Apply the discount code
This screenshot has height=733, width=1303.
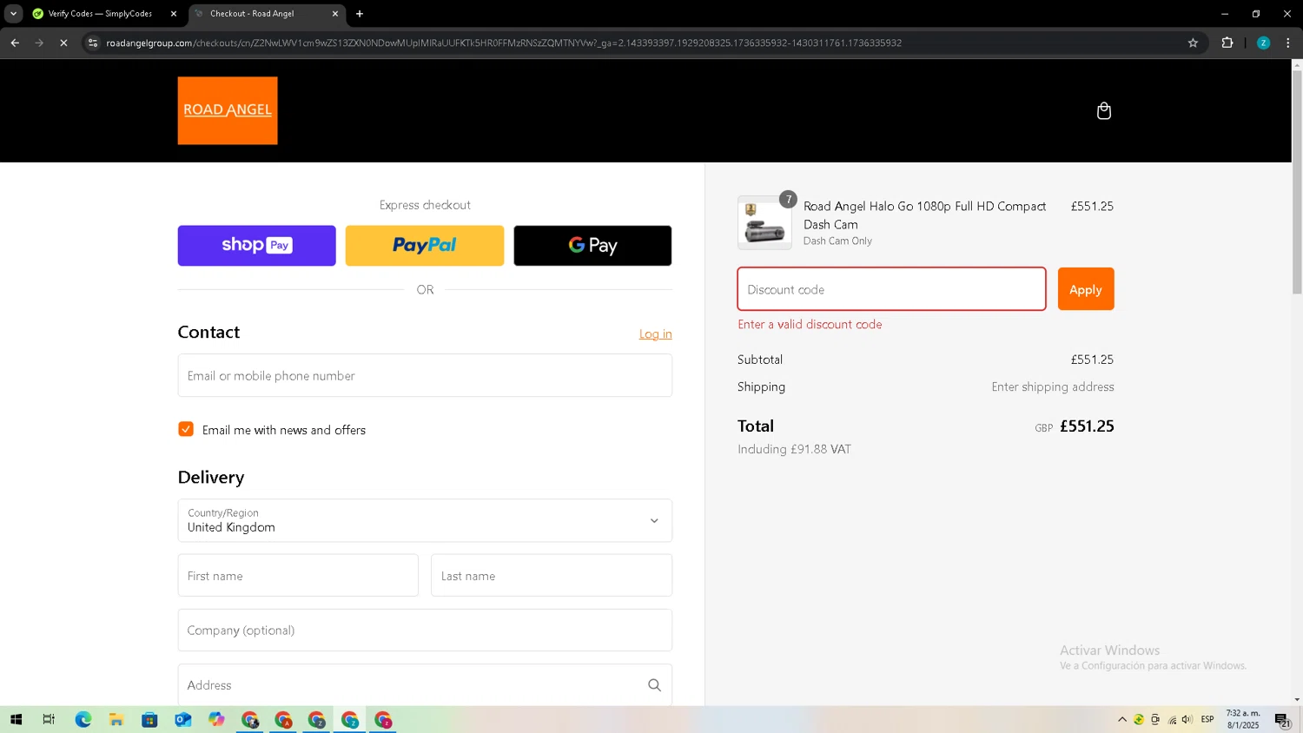pyautogui.click(x=1086, y=289)
